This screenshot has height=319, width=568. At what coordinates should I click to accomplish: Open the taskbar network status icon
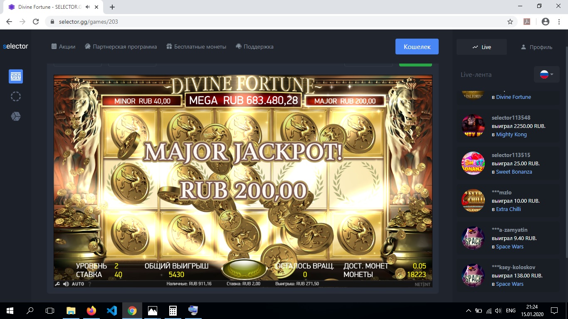pyautogui.click(x=489, y=310)
